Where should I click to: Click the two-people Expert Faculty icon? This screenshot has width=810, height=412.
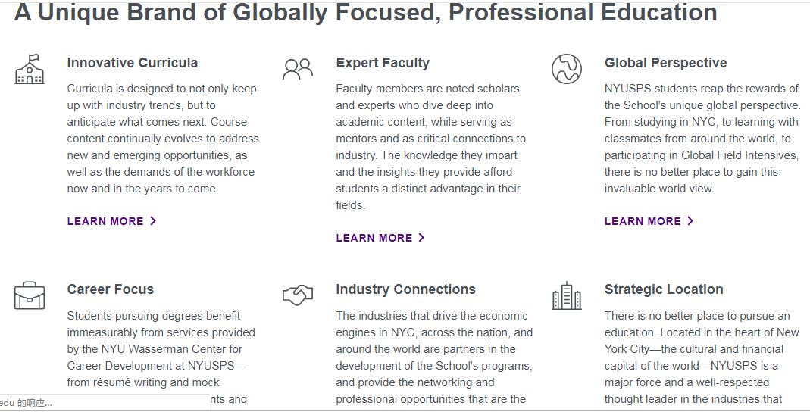pos(298,69)
